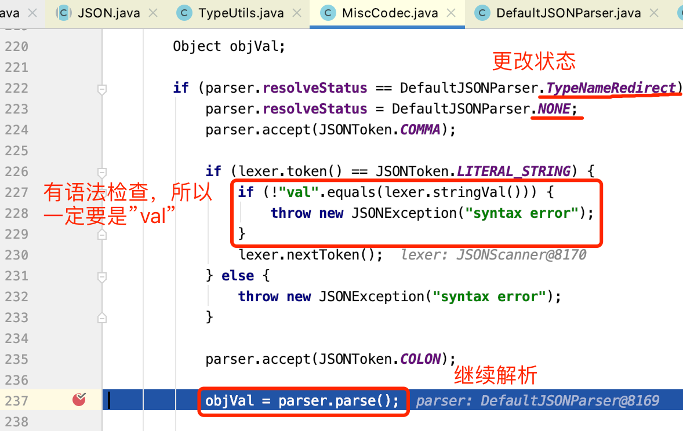Click the 'NONE' constant on line 223
683x431 pixels.
(x=554, y=109)
